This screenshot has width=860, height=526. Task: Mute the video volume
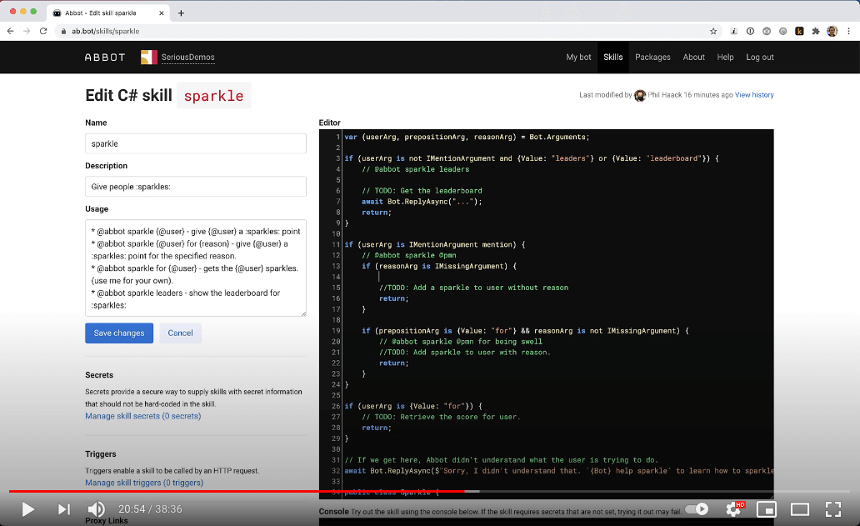[x=97, y=508]
